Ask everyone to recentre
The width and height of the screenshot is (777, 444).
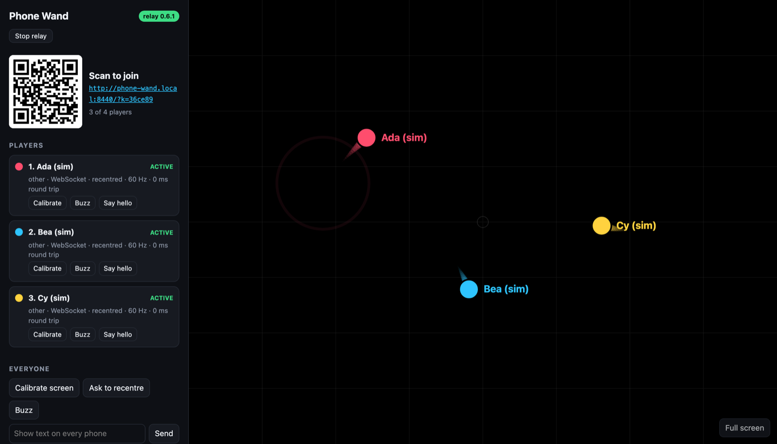tap(117, 388)
